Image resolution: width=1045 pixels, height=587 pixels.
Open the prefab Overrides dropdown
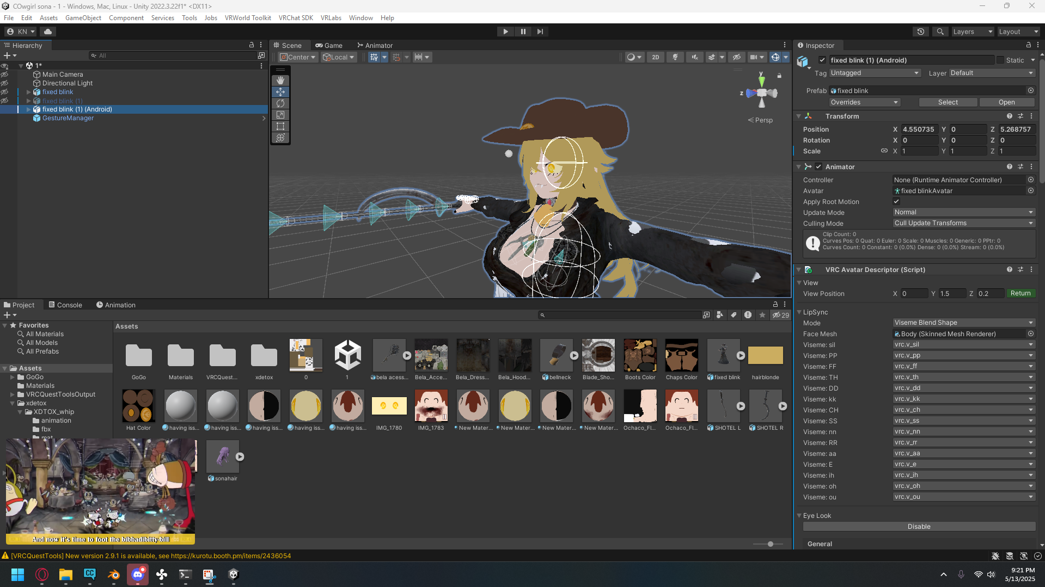tap(864, 102)
